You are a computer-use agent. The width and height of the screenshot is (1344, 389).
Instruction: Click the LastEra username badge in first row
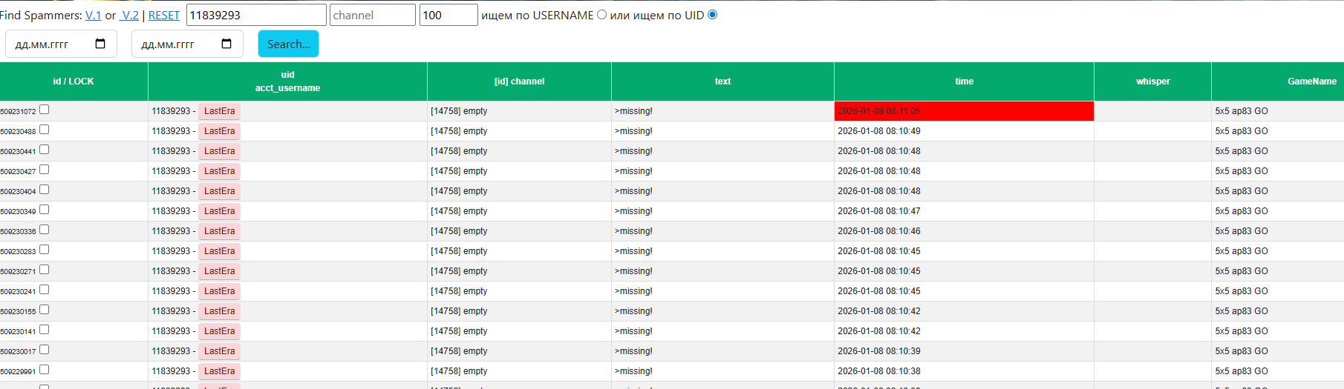click(219, 111)
